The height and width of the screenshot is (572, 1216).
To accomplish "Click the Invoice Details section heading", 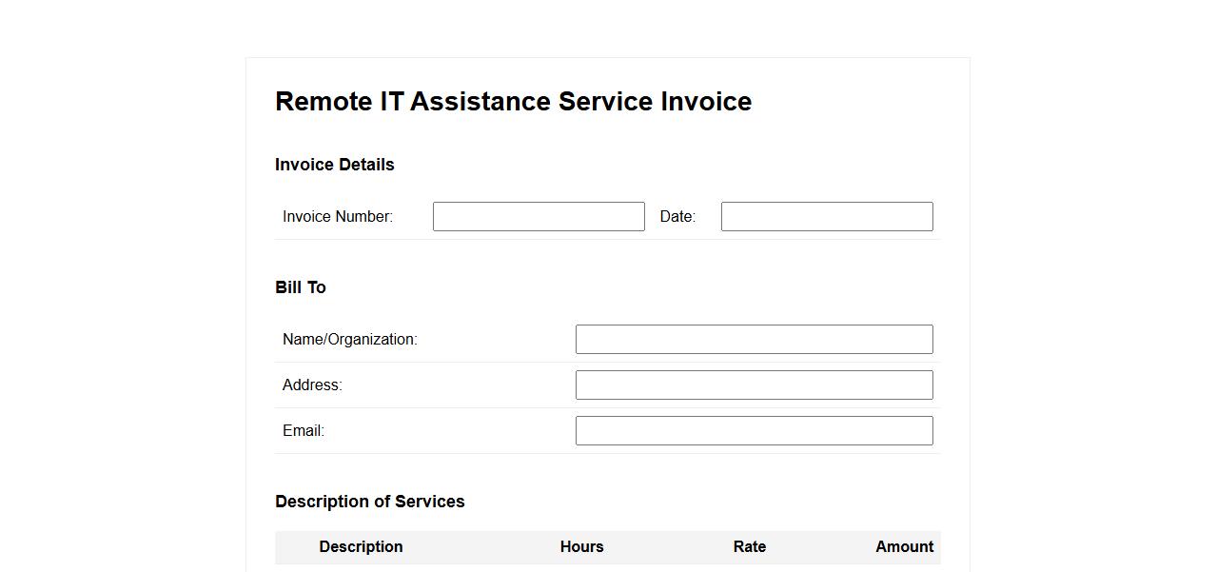I will coord(335,165).
